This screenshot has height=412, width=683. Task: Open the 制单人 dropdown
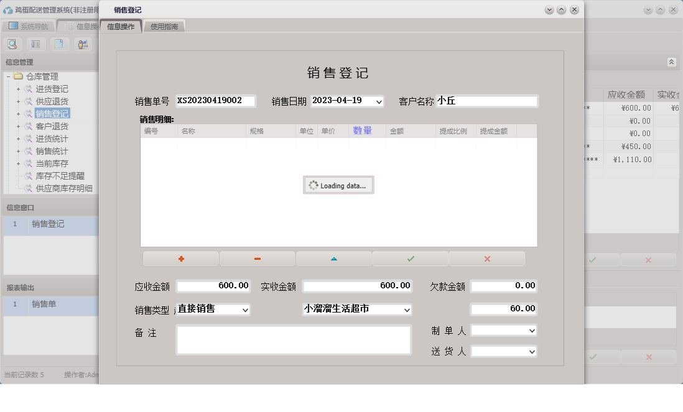(x=531, y=330)
